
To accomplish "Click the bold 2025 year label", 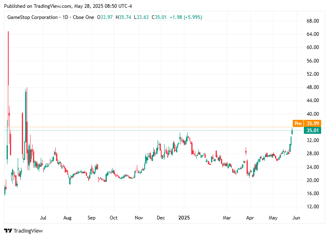I will [x=184, y=218].
